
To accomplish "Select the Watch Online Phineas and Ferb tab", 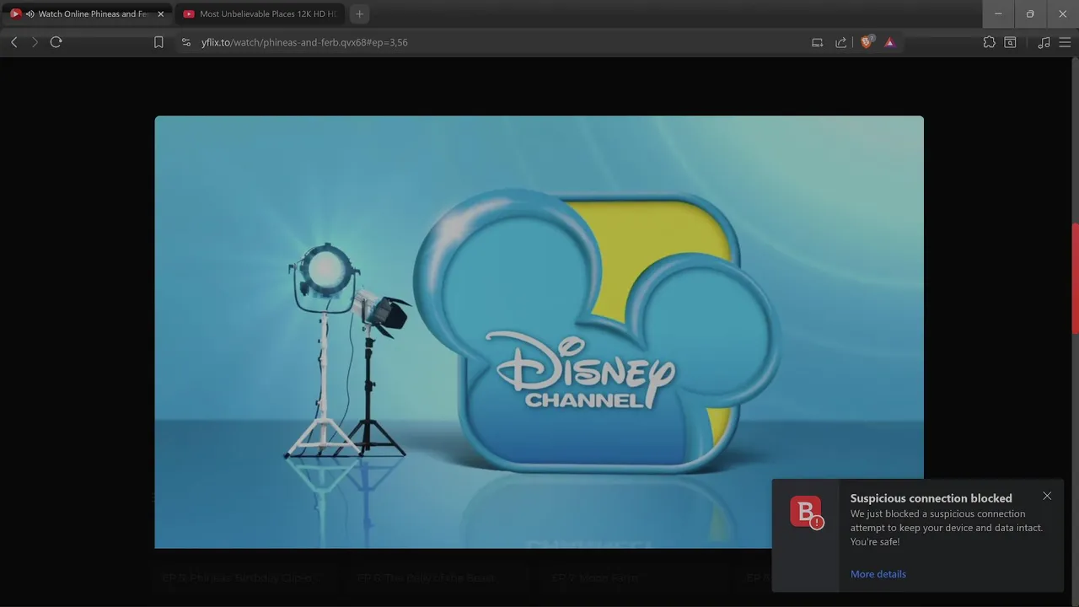I will click(88, 14).
